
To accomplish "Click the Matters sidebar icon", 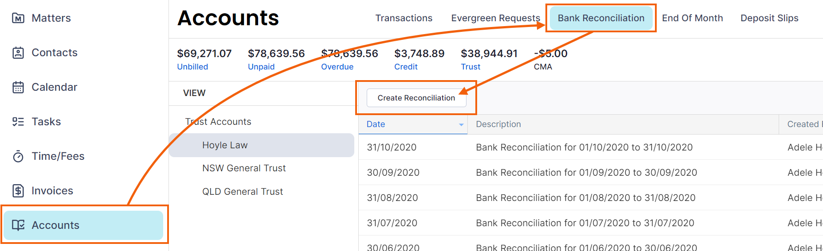I will (x=18, y=18).
